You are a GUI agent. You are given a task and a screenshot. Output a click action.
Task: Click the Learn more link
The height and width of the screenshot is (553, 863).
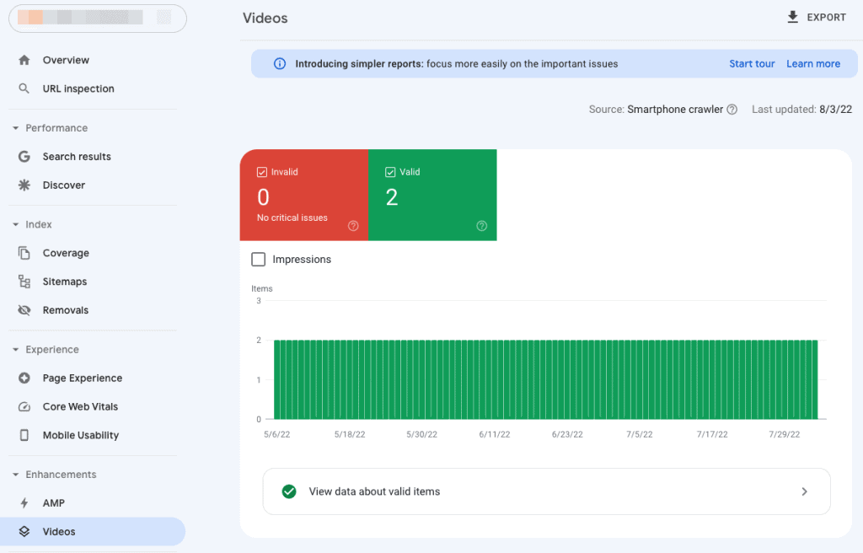pyautogui.click(x=812, y=63)
